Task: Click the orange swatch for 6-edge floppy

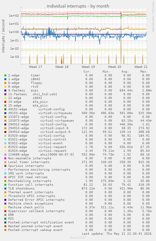Action: [x=5, y=83]
